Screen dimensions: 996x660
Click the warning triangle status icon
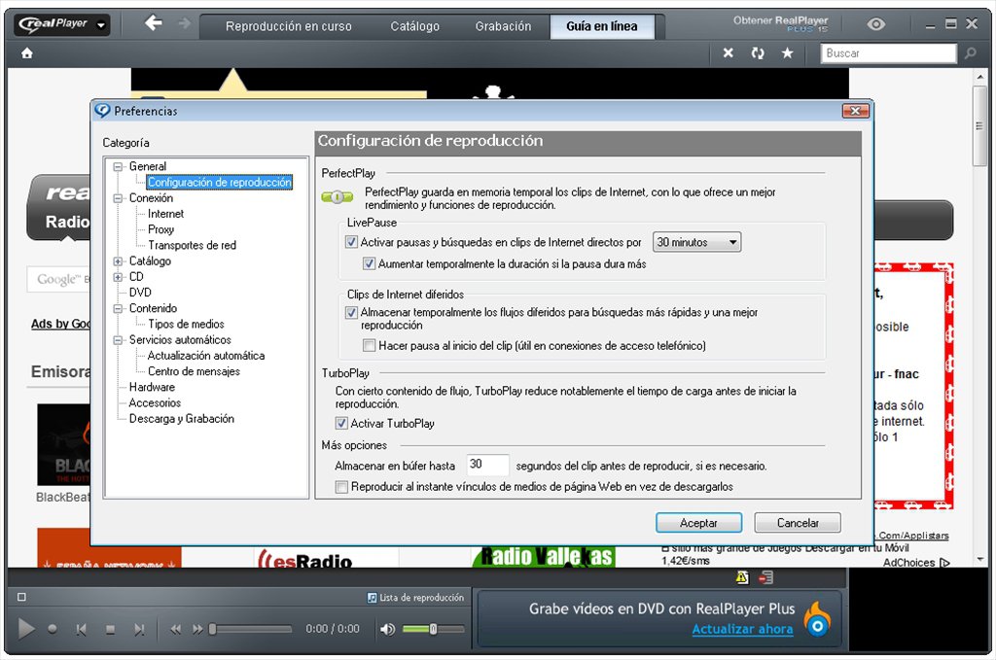[742, 576]
